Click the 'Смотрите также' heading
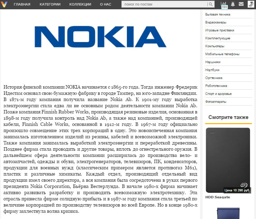This screenshot has width=256, height=219. pyautogui.click(x=228, y=117)
